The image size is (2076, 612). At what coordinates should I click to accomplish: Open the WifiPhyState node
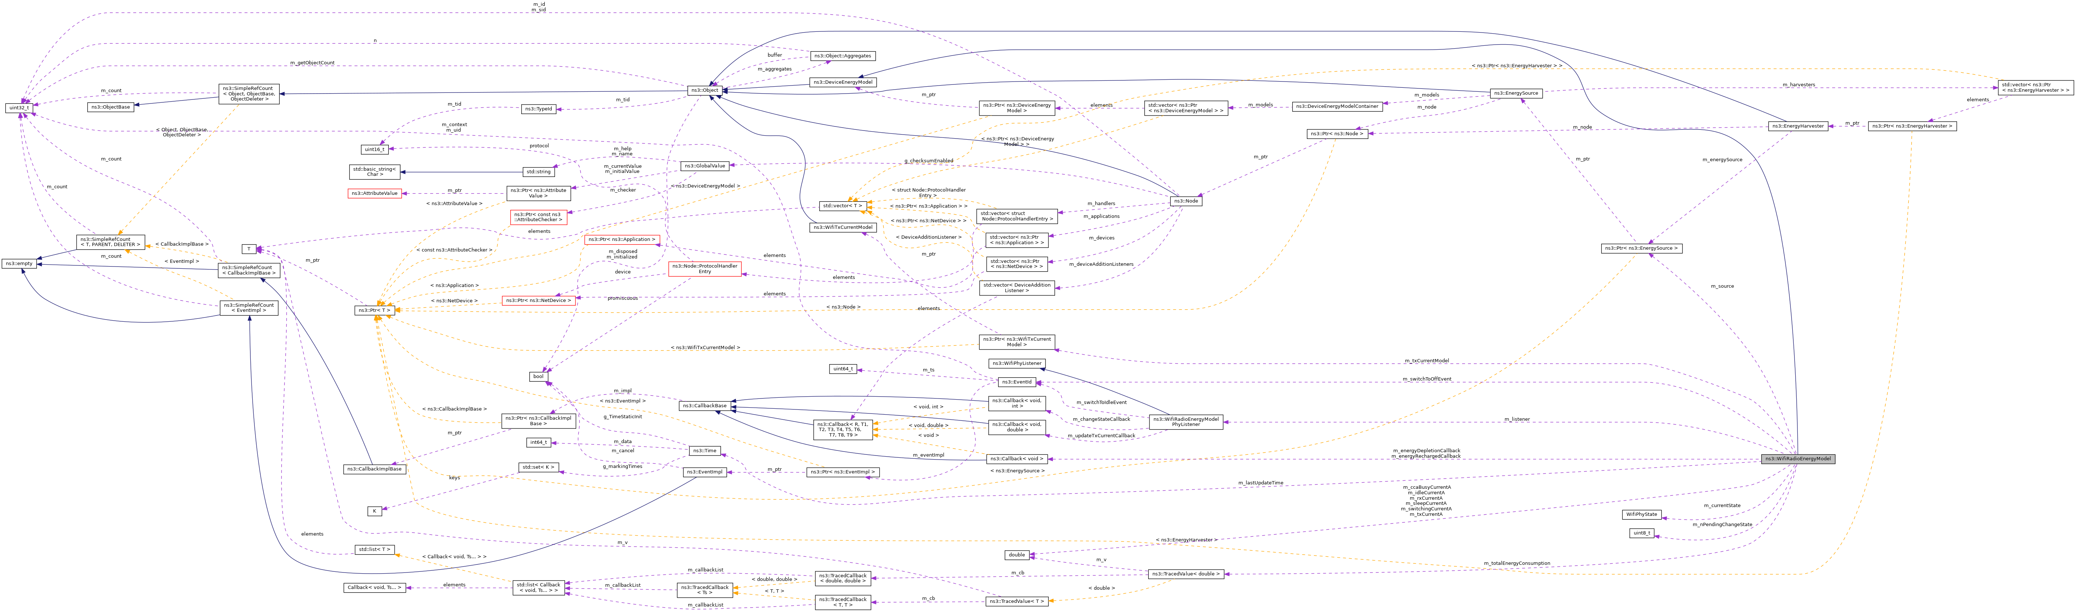(1641, 514)
